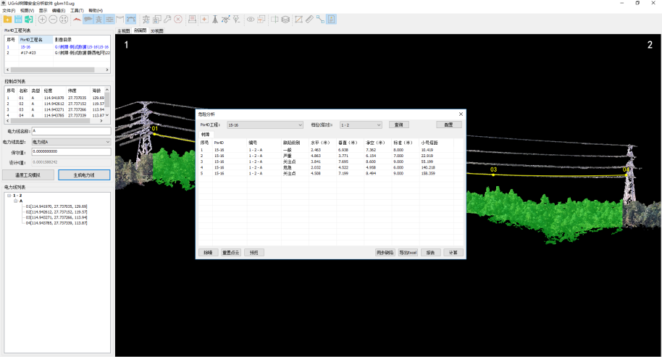Click the 报告 button in the dialog
The height and width of the screenshot is (357, 662).
click(431, 252)
